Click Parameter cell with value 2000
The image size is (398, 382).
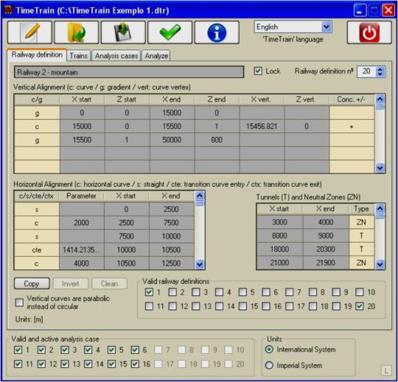pyautogui.click(x=82, y=223)
